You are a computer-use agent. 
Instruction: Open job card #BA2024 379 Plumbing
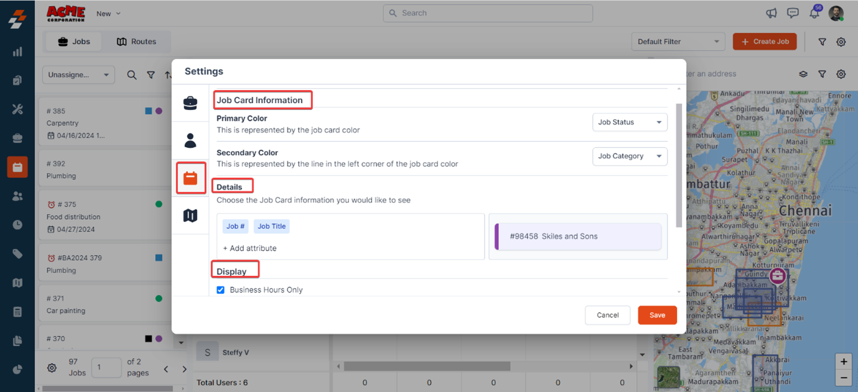pos(106,263)
